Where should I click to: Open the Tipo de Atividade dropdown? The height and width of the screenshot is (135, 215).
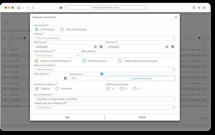(105, 99)
